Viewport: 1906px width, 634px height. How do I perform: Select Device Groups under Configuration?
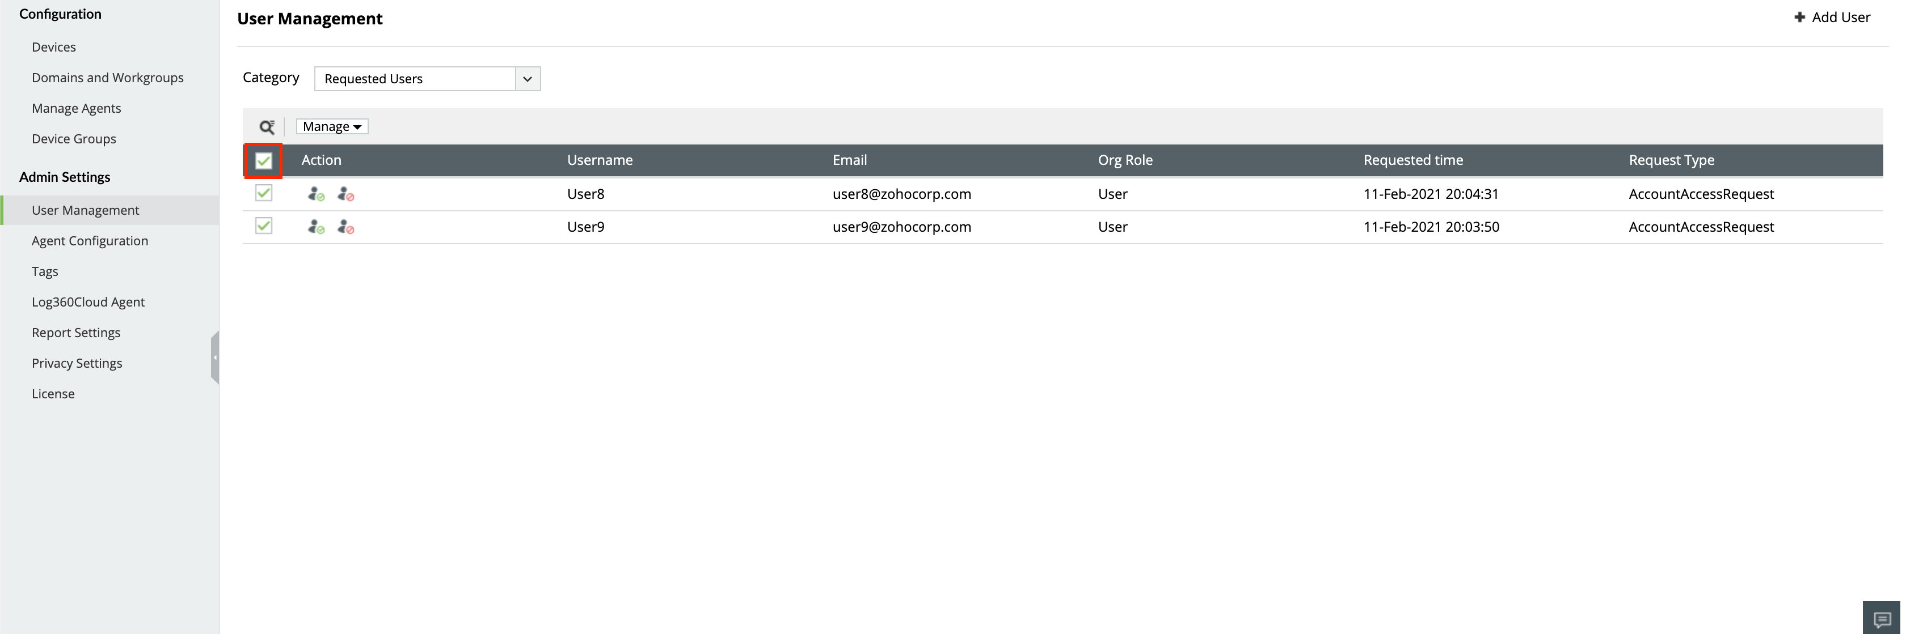click(74, 138)
